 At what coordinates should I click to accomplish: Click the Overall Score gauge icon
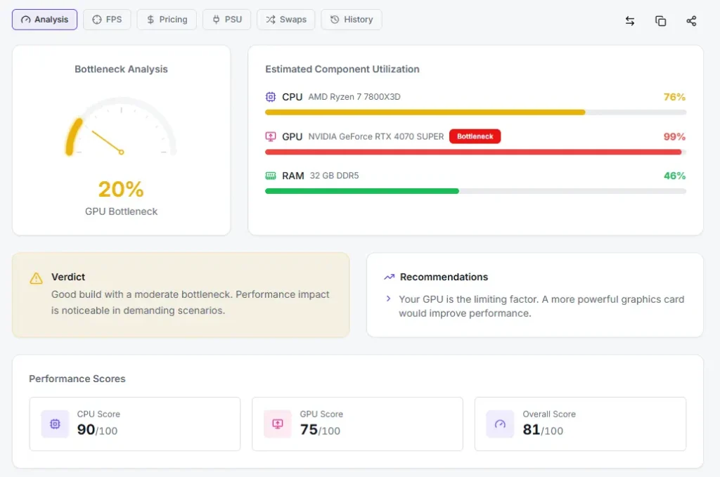coord(500,424)
